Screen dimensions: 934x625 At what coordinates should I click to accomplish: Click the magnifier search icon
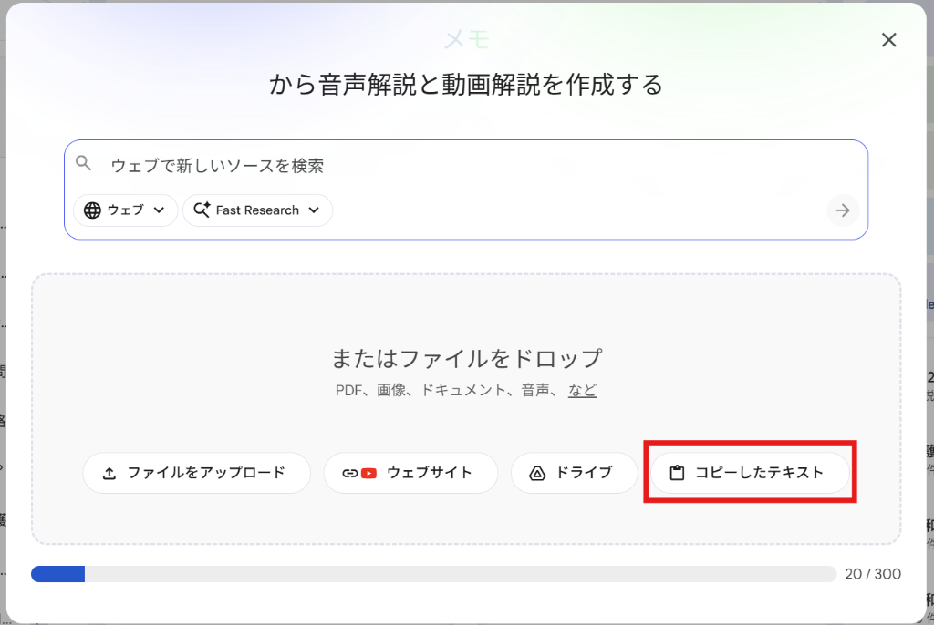click(x=83, y=163)
